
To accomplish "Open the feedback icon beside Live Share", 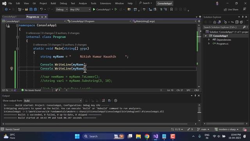I will 245,9.
